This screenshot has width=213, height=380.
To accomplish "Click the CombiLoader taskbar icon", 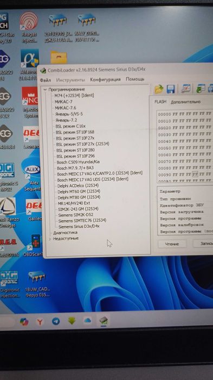I will 104,321.
